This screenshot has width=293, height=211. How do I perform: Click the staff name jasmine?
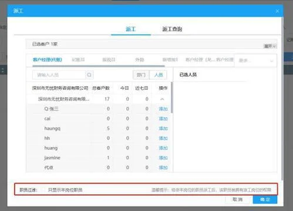click(x=52, y=158)
